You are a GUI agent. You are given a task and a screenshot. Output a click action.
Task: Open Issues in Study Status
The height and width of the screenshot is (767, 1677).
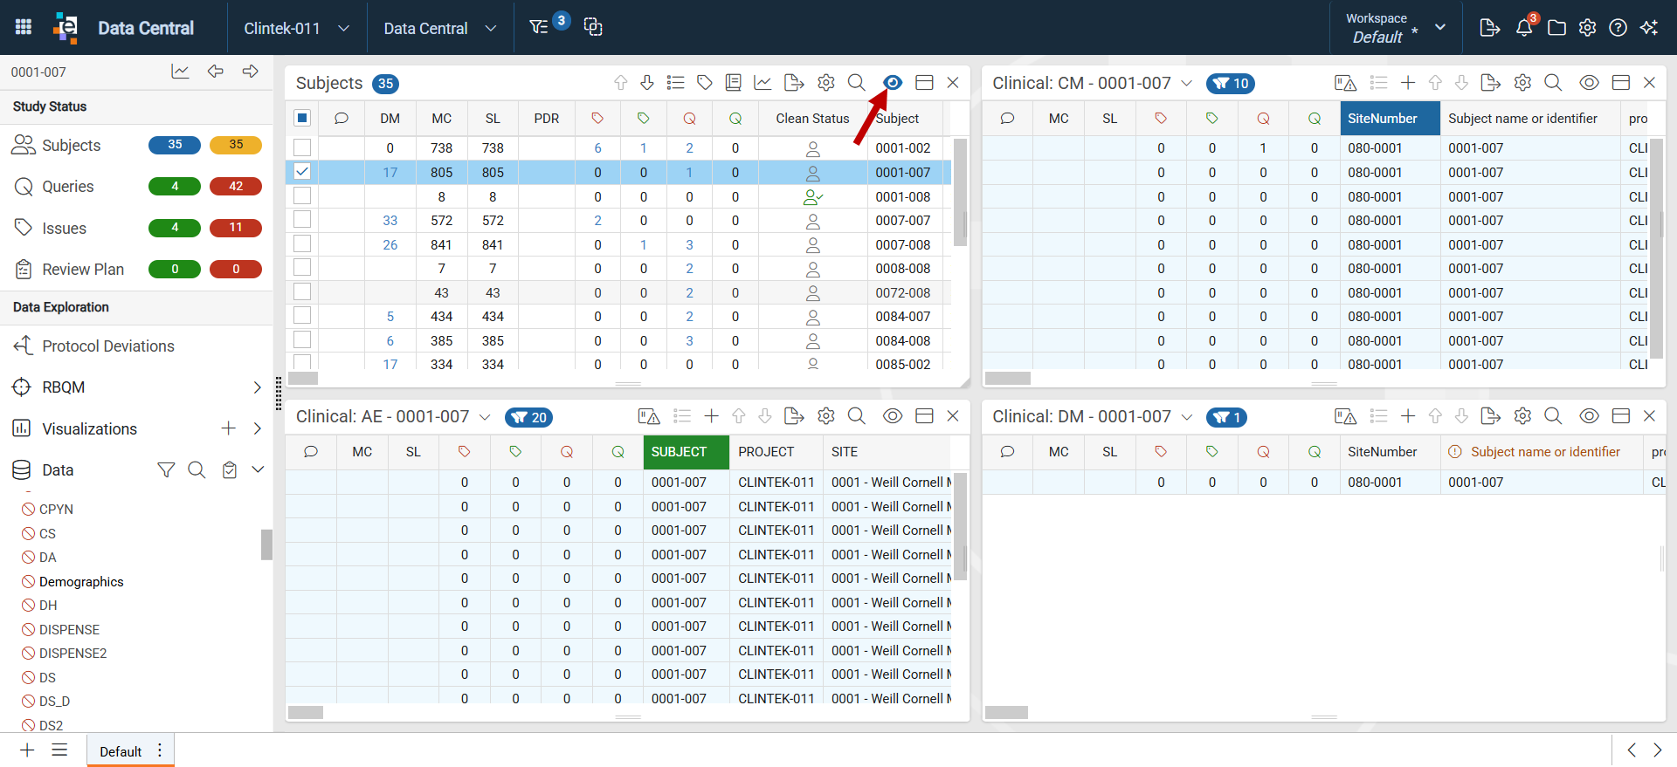point(65,229)
